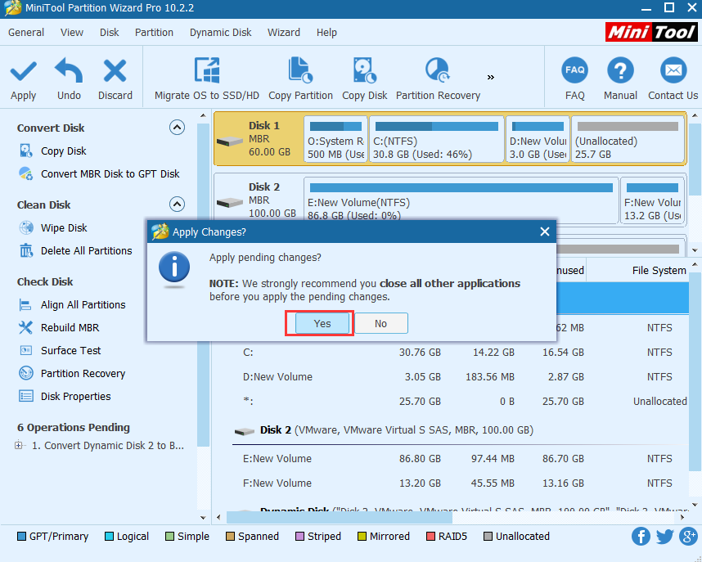
Task: Click the horizontal scrollbar of the partition list
Action: pyautogui.click(x=339, y=518)
